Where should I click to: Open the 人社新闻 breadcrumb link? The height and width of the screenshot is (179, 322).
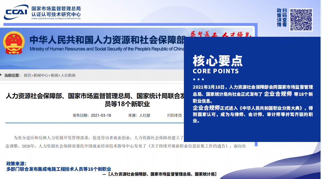(x=68, y=76)
